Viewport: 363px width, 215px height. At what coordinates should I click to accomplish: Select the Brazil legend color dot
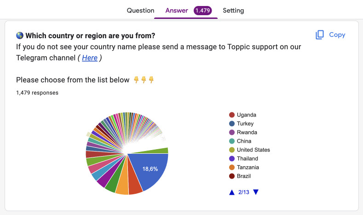(x=232, y=176)
